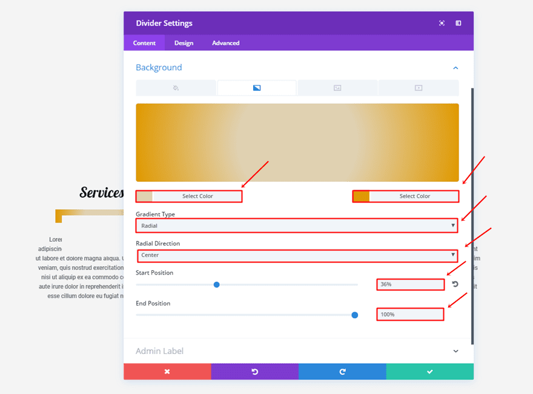Reset the Start Position value

[455, 284]
